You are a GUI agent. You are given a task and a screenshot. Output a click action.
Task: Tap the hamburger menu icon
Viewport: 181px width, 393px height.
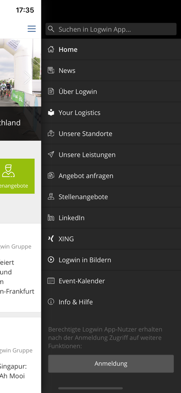(31, 29)
